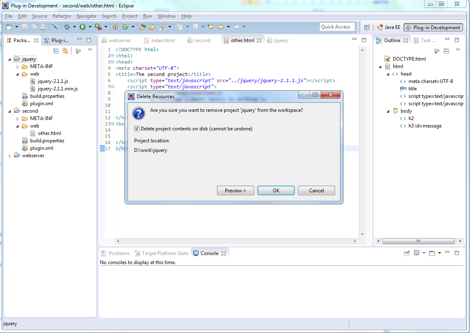This screenshot has width=470, height=333.
Task: Click the New wizard toolbar icon
Action: point(9,27)
